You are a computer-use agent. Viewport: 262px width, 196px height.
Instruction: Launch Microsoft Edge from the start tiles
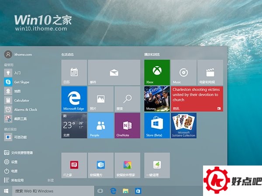tap(74, 99)
